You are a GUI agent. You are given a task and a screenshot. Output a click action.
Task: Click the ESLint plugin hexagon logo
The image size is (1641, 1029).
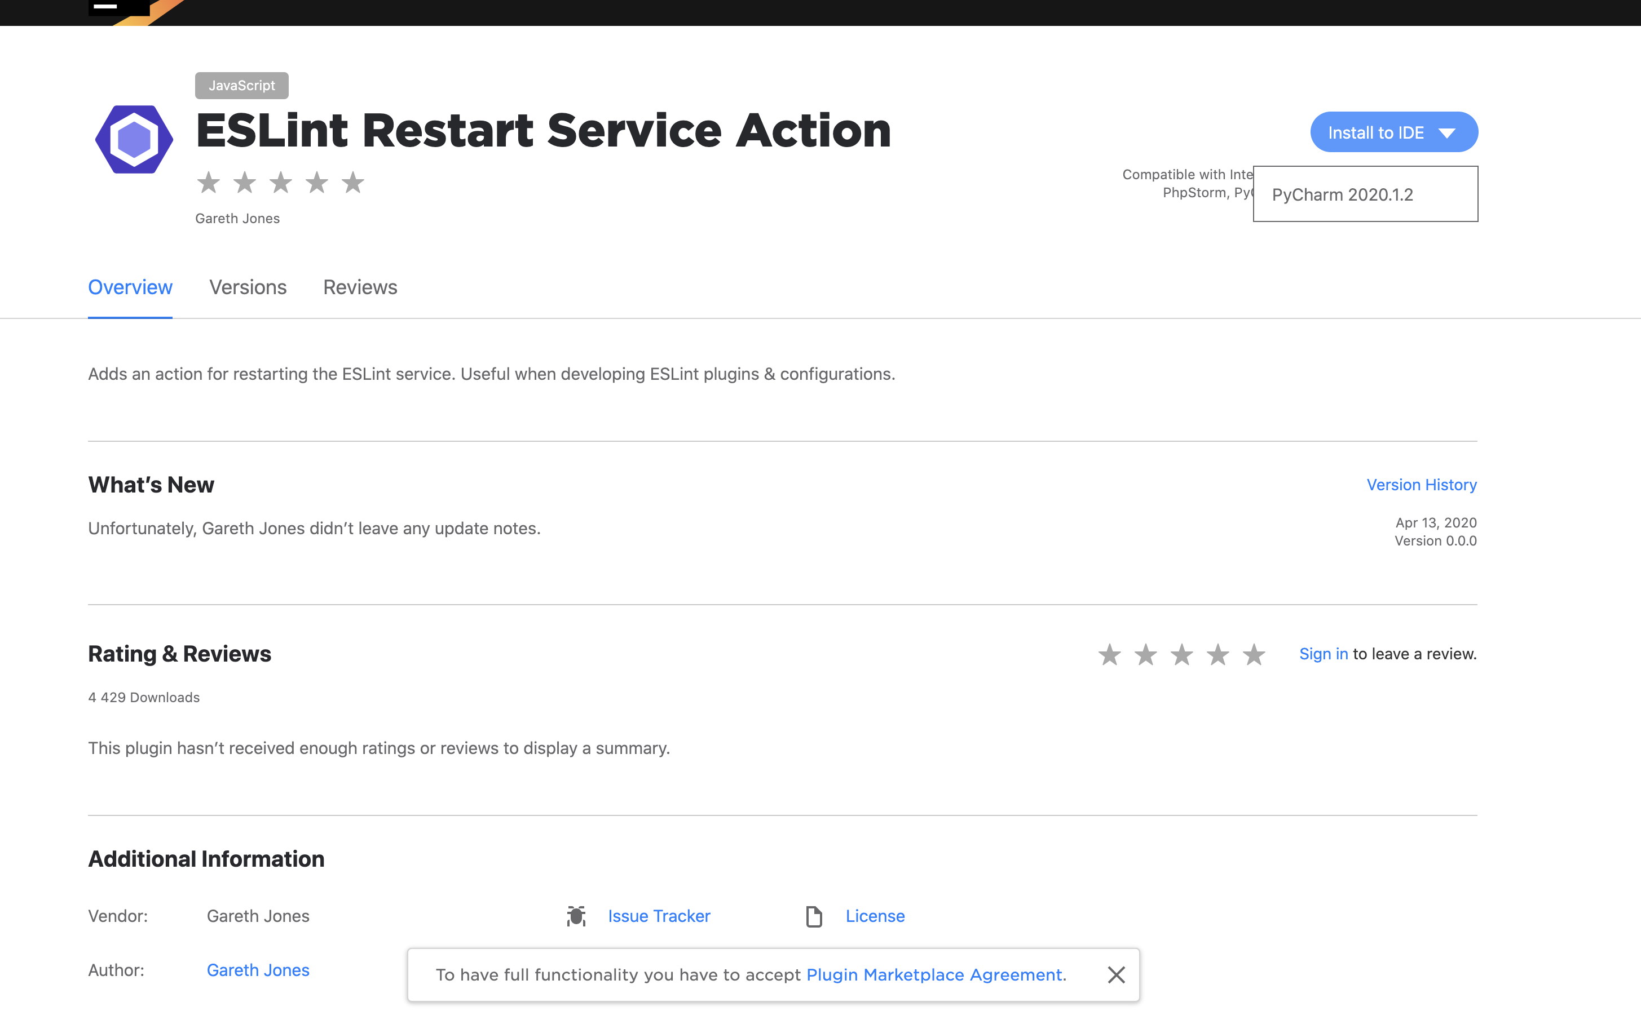pyautogui.click(x=134, y=140)
